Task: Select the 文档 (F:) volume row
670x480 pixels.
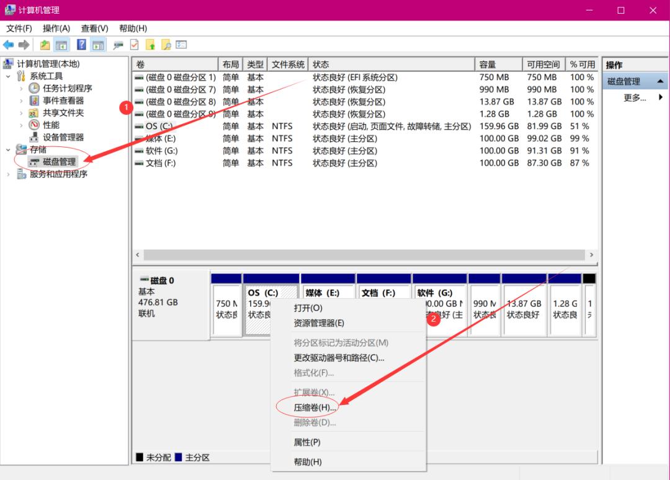Action: 160,163
